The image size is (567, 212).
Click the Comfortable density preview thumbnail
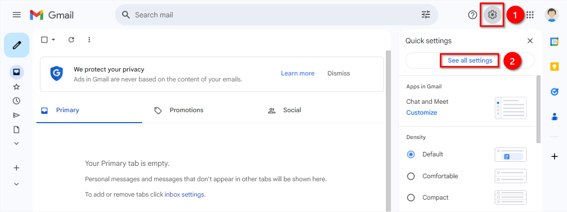tap(511, 176)
